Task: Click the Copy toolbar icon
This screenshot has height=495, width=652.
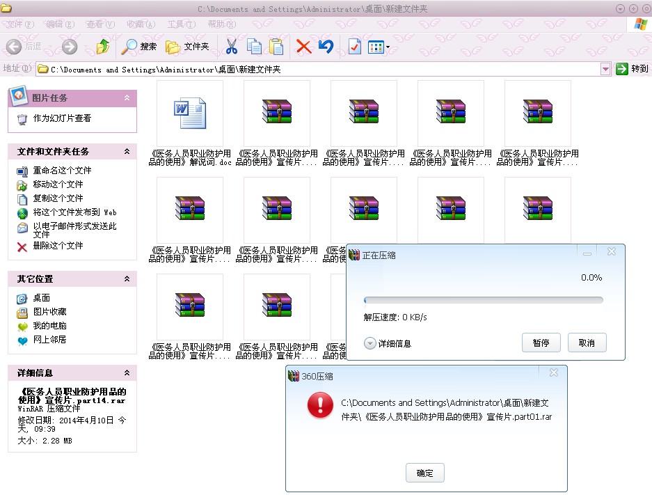Action: (254, 47)
